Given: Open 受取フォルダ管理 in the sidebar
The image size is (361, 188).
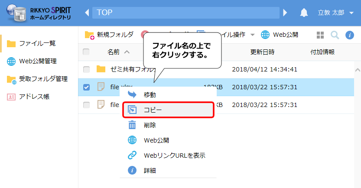Looking at the screenshot, I should point(37,79).
